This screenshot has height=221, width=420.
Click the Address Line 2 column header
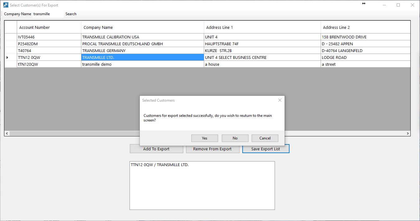365,27
